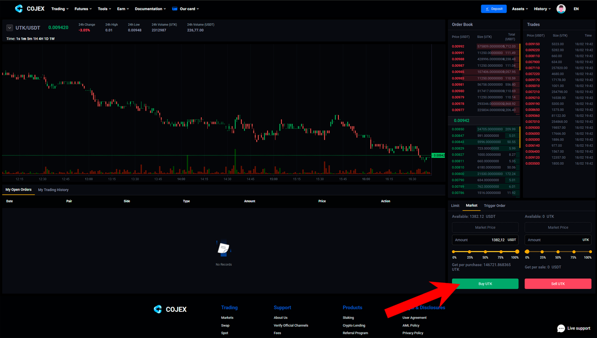Open the Earn dropdown menu
The width and height of the screenshot is (597, 338).
(123, 9)
